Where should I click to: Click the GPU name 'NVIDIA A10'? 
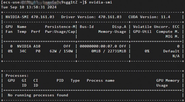click(29, 46)
